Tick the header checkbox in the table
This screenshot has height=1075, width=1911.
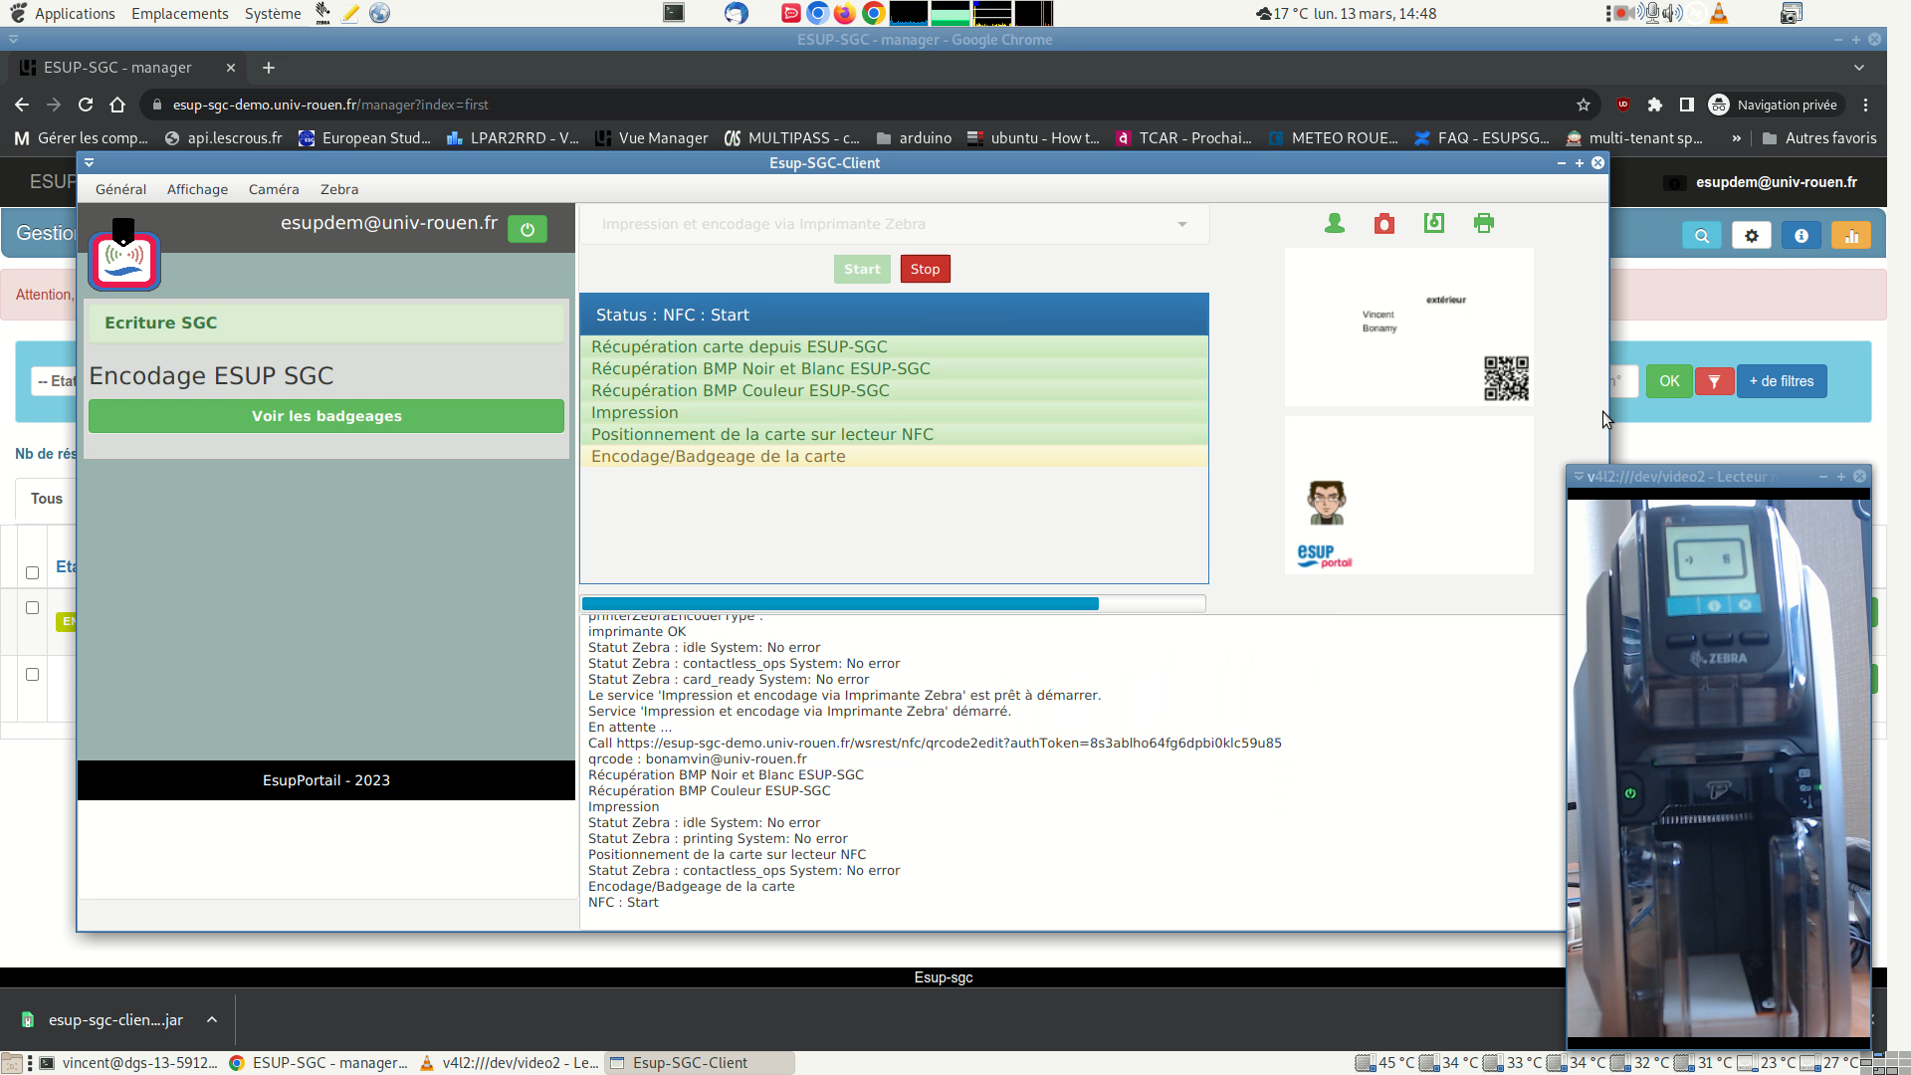[x=32, y=572]
